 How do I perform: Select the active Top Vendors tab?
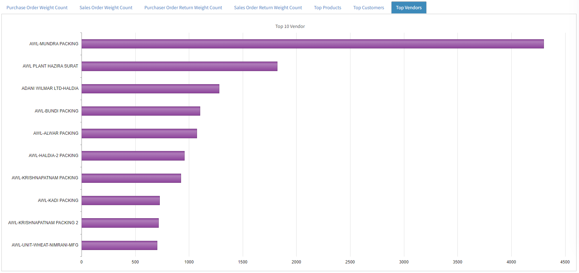click(x=409, y=7)
